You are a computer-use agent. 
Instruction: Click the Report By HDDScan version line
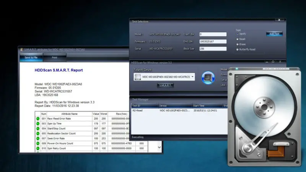click(64, 102)
